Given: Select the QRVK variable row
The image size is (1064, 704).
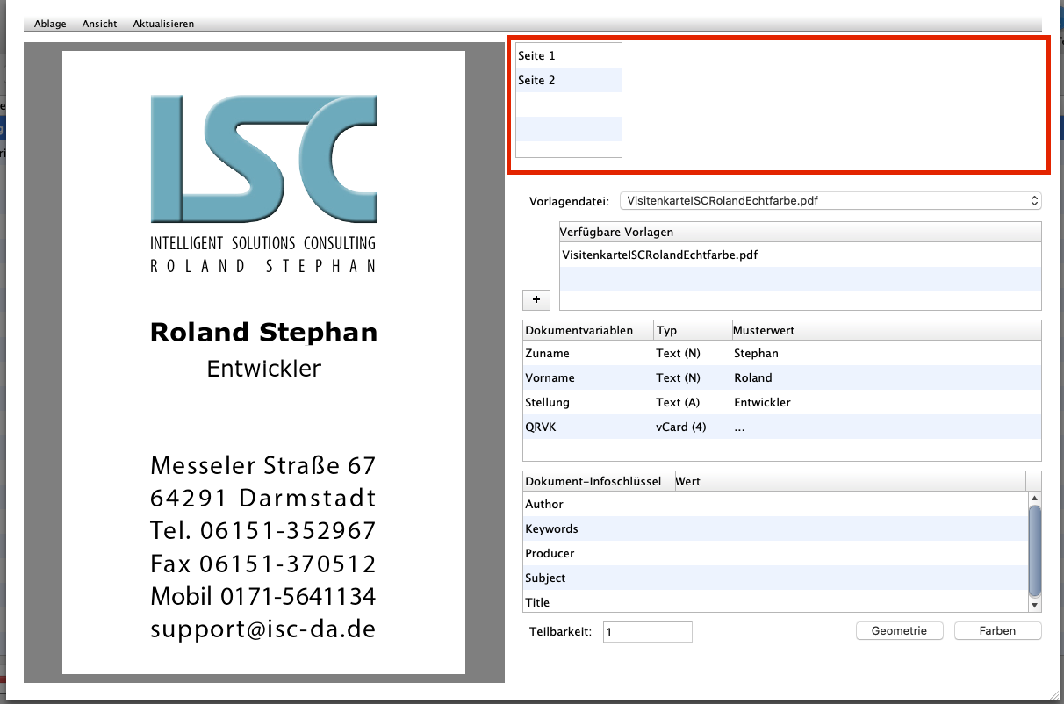Looking at the screenshot, I should [782, 427].
